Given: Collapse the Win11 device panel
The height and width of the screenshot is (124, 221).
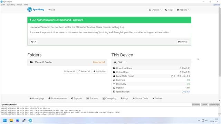Looking at the screenshot, I should [x=151, y=62].
